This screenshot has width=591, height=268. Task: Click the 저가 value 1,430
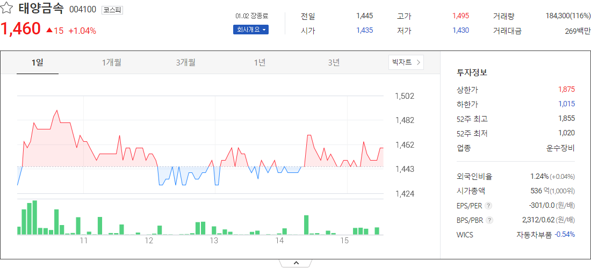pos(460,31)
